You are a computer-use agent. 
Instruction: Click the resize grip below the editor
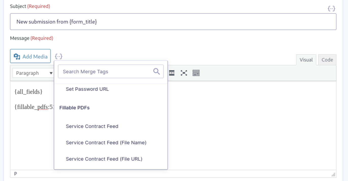[x=333, y=174]
